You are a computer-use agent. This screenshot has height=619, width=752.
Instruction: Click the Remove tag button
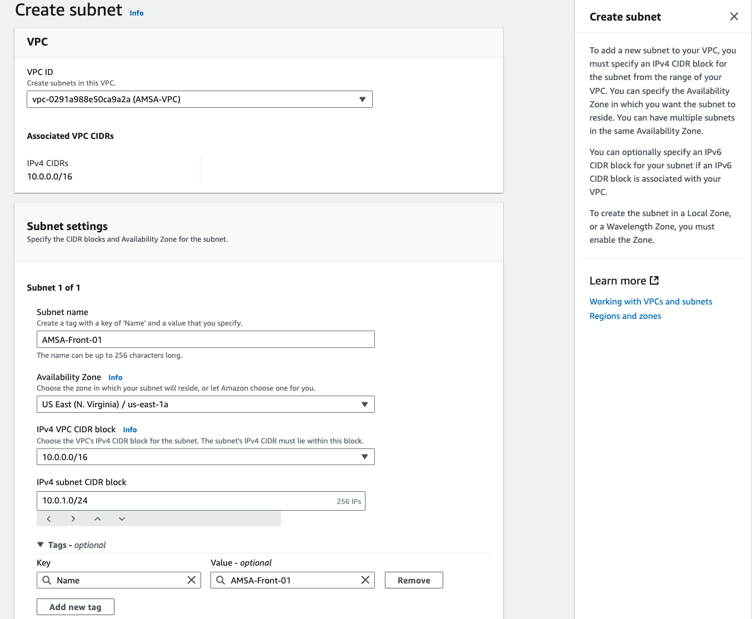click(x=414, y=580)
